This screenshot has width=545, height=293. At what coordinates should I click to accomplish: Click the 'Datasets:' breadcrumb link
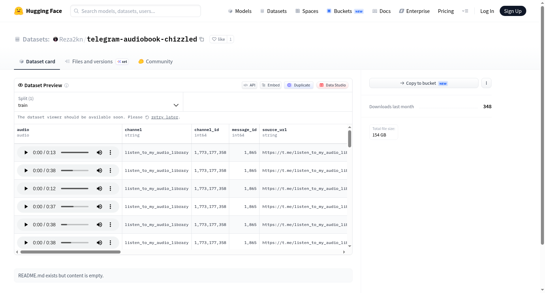click(x=36, y=39)
